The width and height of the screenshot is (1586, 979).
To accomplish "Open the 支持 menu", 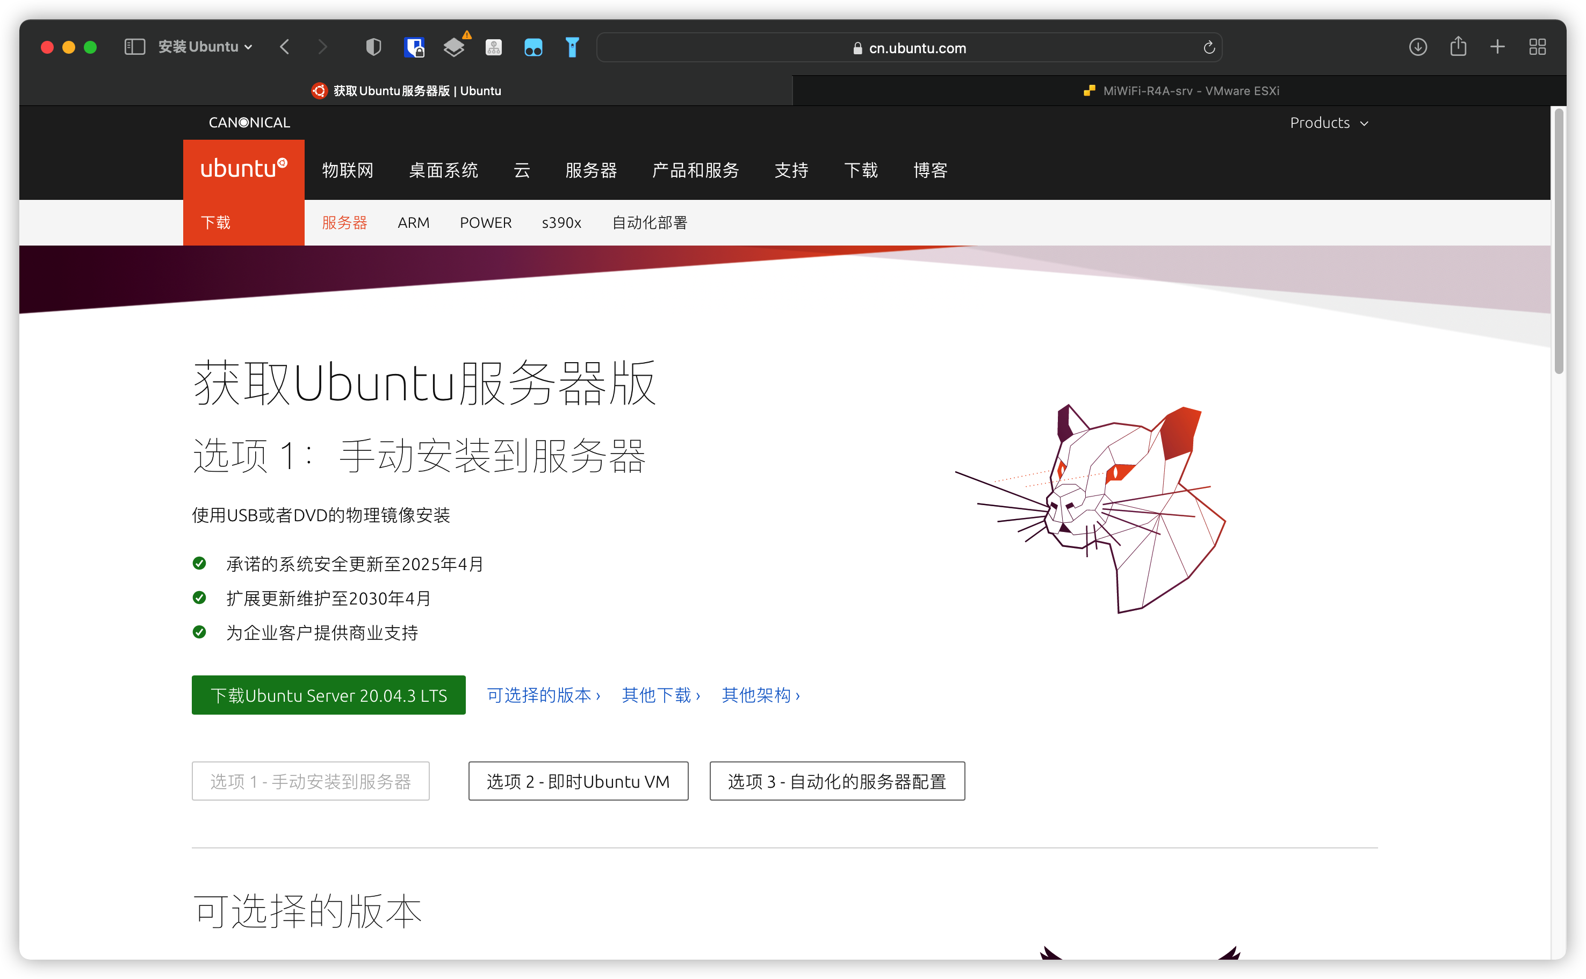I will [791, 170].
